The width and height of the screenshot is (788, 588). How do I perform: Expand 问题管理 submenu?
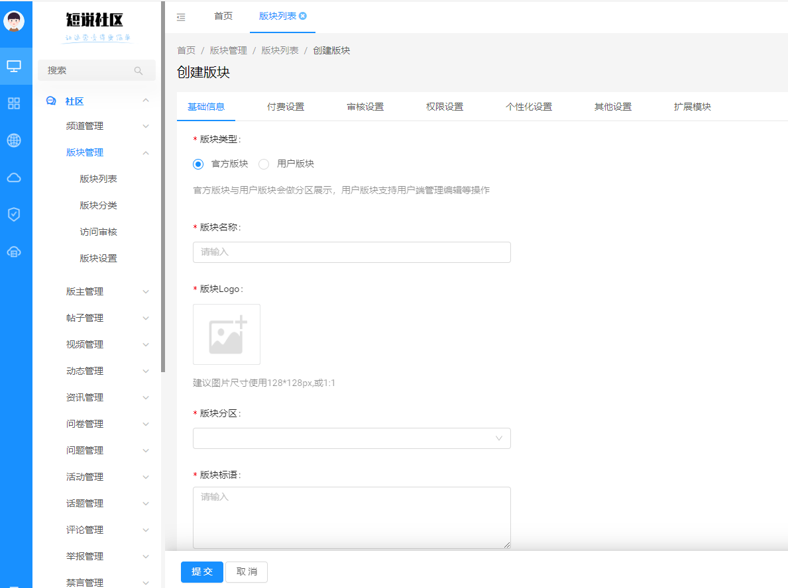pos(146,450)
